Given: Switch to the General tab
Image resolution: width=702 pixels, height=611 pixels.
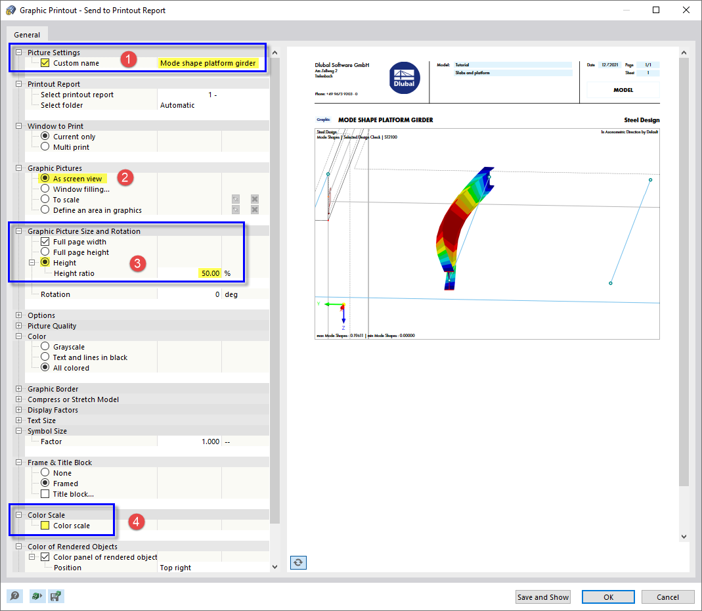Looking at the screenshot, I should pyautogui.click(x=27, y=34).
